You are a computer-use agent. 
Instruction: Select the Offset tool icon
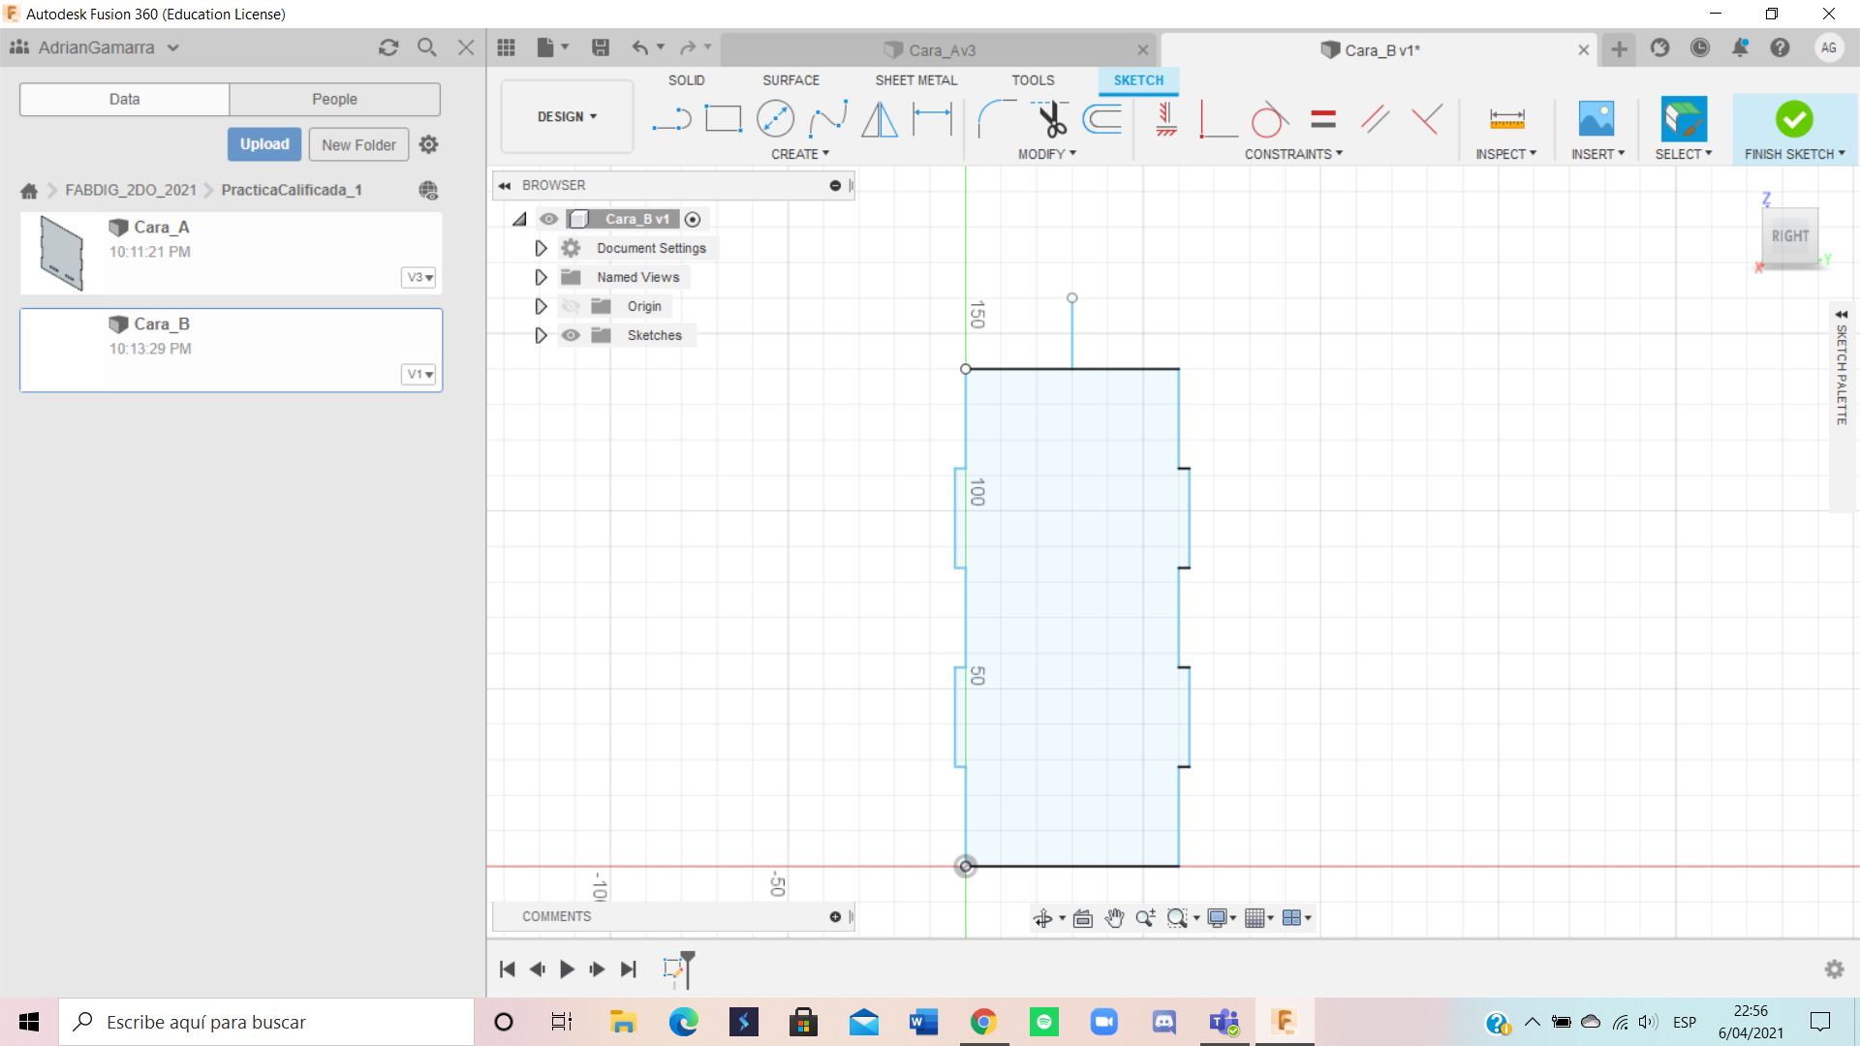[x=1102, y=119]
